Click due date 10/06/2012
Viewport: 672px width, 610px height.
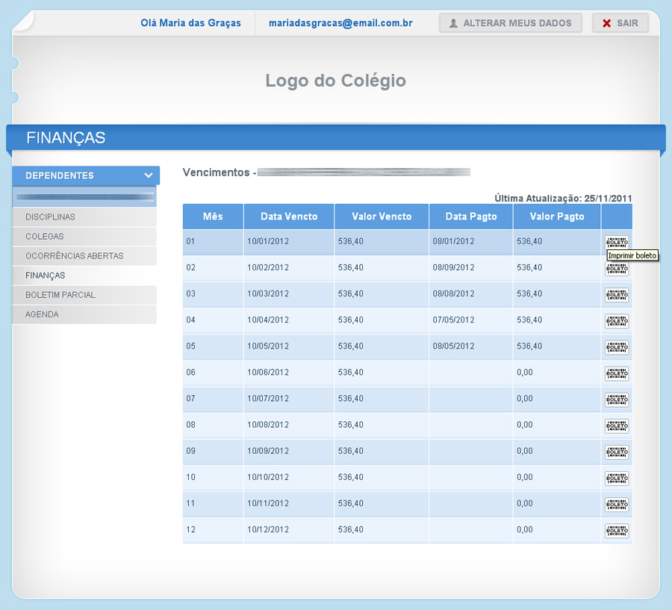click(268, 372)
